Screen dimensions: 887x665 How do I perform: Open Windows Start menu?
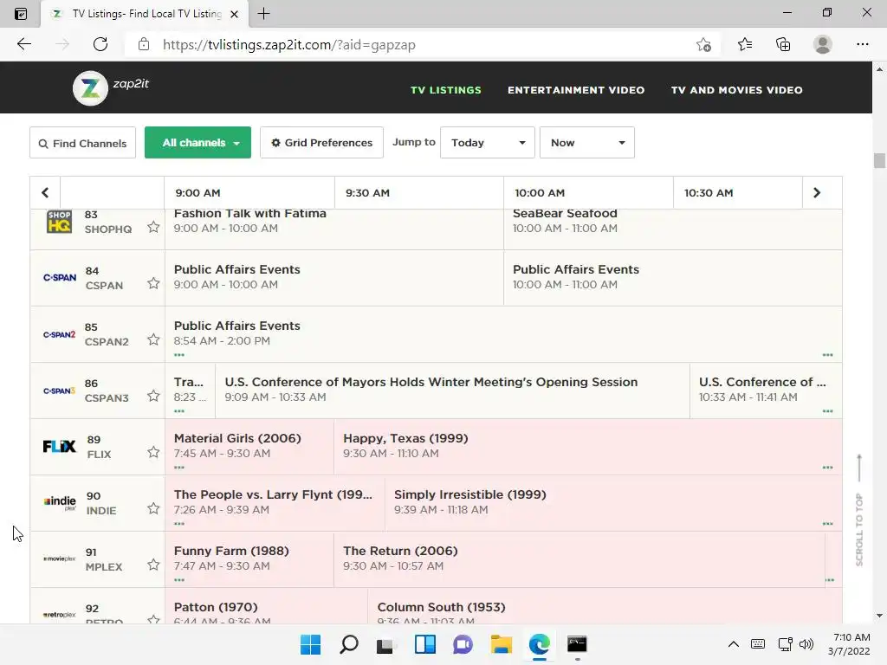[310, 644]
